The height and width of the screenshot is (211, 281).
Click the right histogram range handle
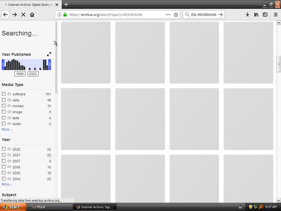pyautogui.click(x=50, y=65)
